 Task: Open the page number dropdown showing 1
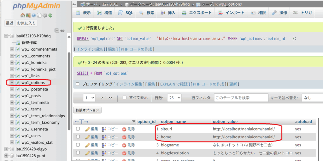89,98
